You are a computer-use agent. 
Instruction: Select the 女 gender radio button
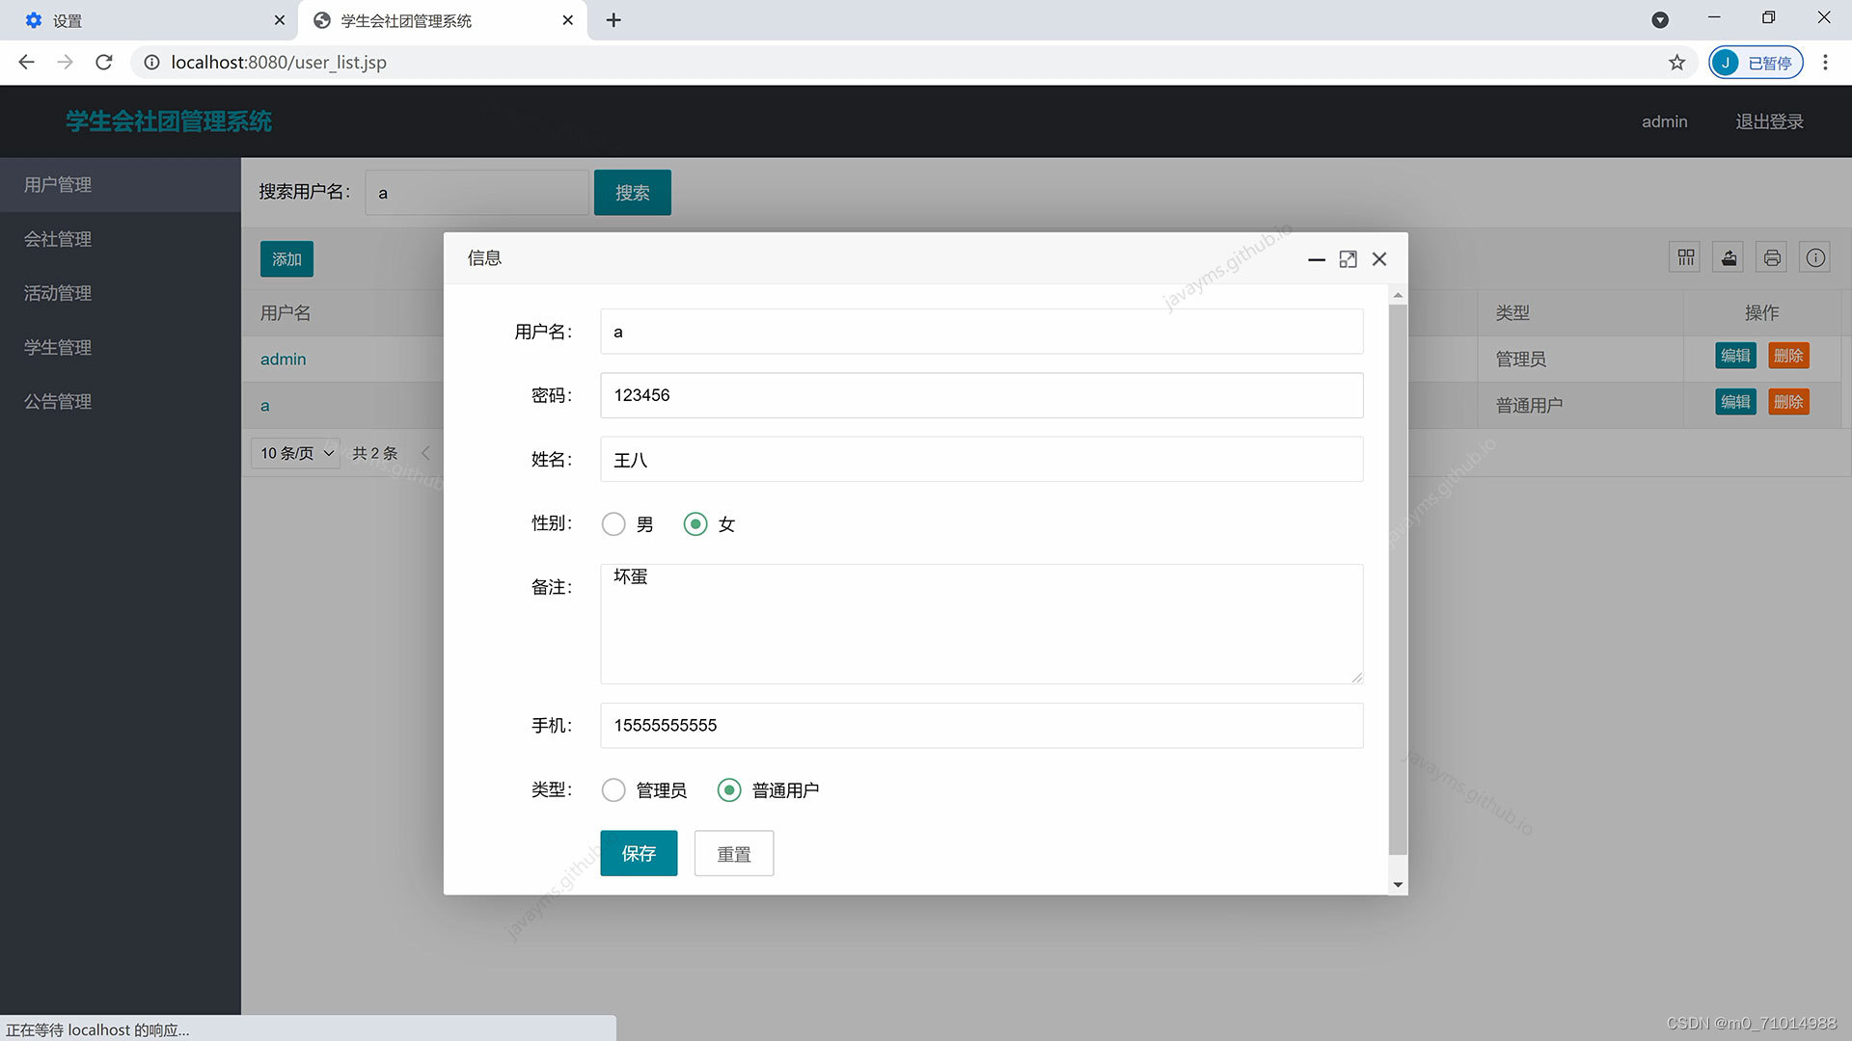tap(695, 524)
